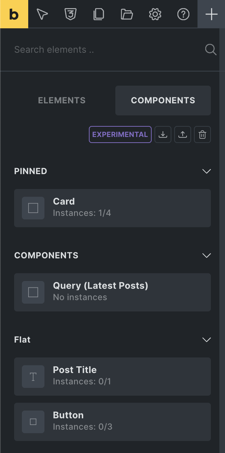
Task: Collapse the COMPONENTS section chevron
Action: 206,256
